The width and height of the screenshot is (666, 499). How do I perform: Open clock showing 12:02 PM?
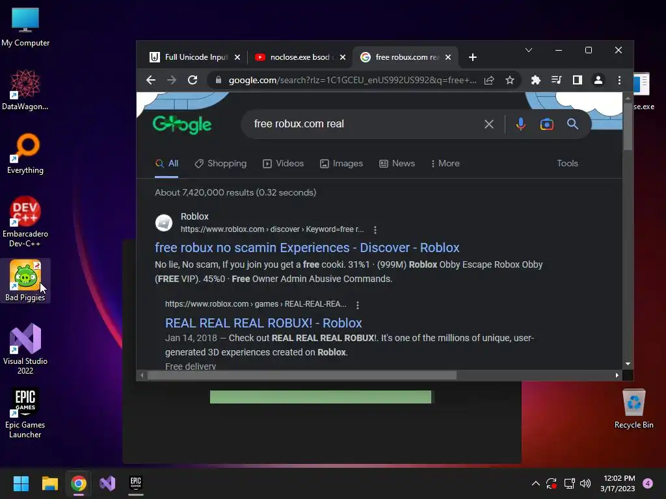[x=618, y=483]
